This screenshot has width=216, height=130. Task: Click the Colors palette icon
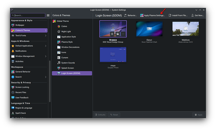click(x=59, y=26)
